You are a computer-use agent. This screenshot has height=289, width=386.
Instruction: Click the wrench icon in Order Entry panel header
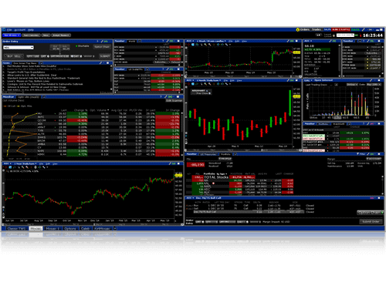tap(102, 42)
